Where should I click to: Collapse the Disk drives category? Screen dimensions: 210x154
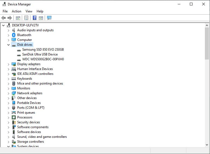8,45
